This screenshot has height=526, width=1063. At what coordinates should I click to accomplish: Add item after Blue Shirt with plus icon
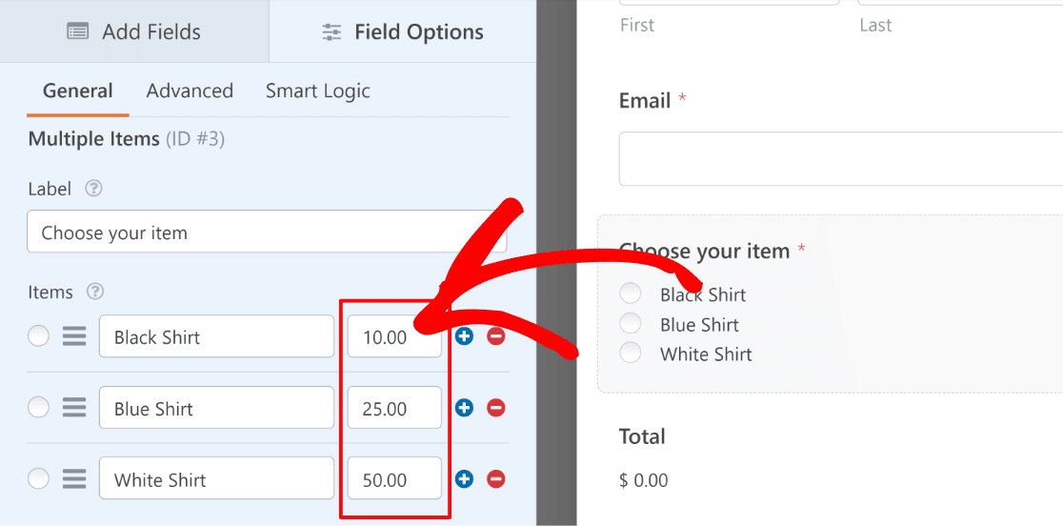(x=464, y=408)
